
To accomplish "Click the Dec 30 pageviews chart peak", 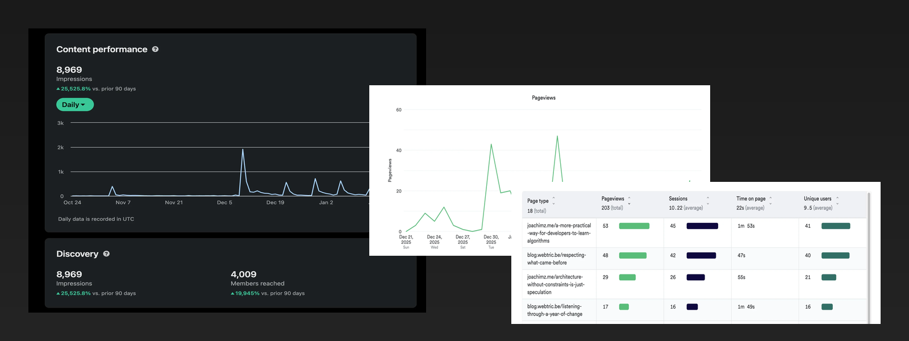I will [x=491, y=145].
